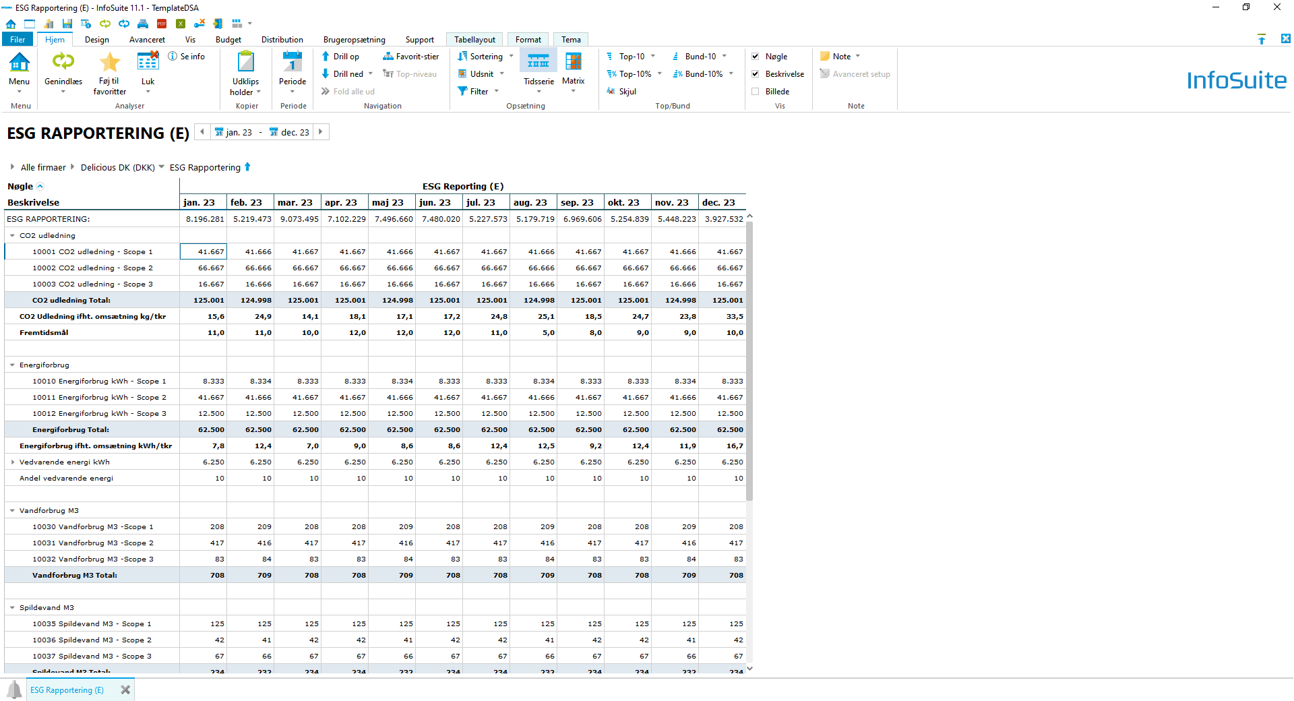Click the next period arrow button
This screenshot has width=1294, height=701.
point(321,132)
